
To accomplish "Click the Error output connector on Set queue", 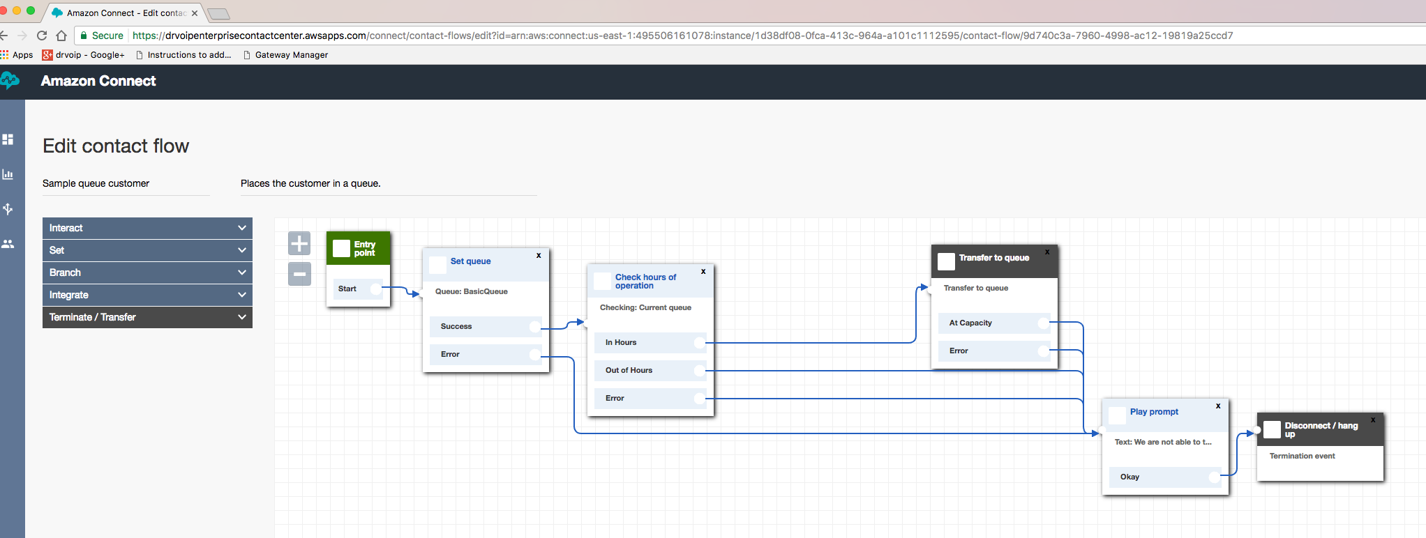I will [x=535, y=355].
